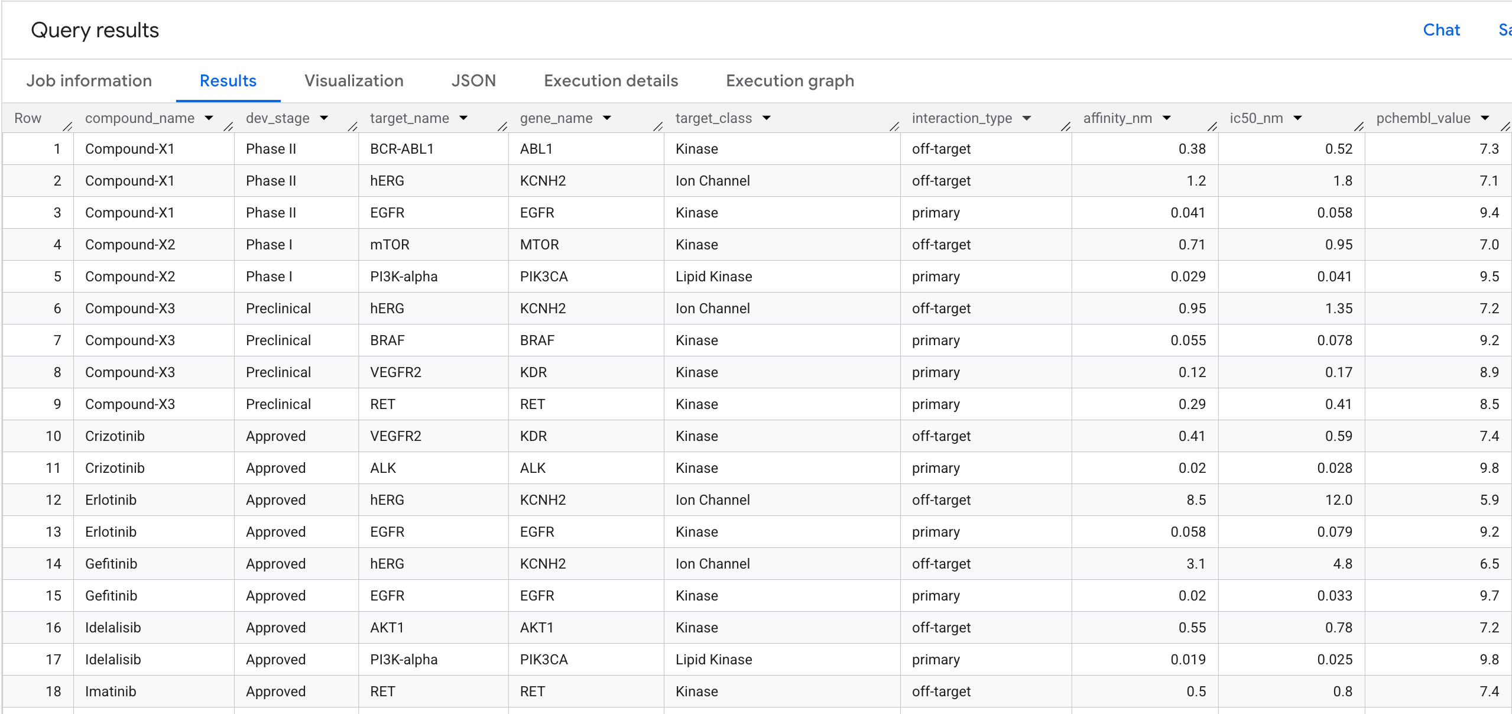Viewport: 1512px width, 714px height.
Task: Open affinity_nm column dropdown menu
Action: click(1167, 118)
